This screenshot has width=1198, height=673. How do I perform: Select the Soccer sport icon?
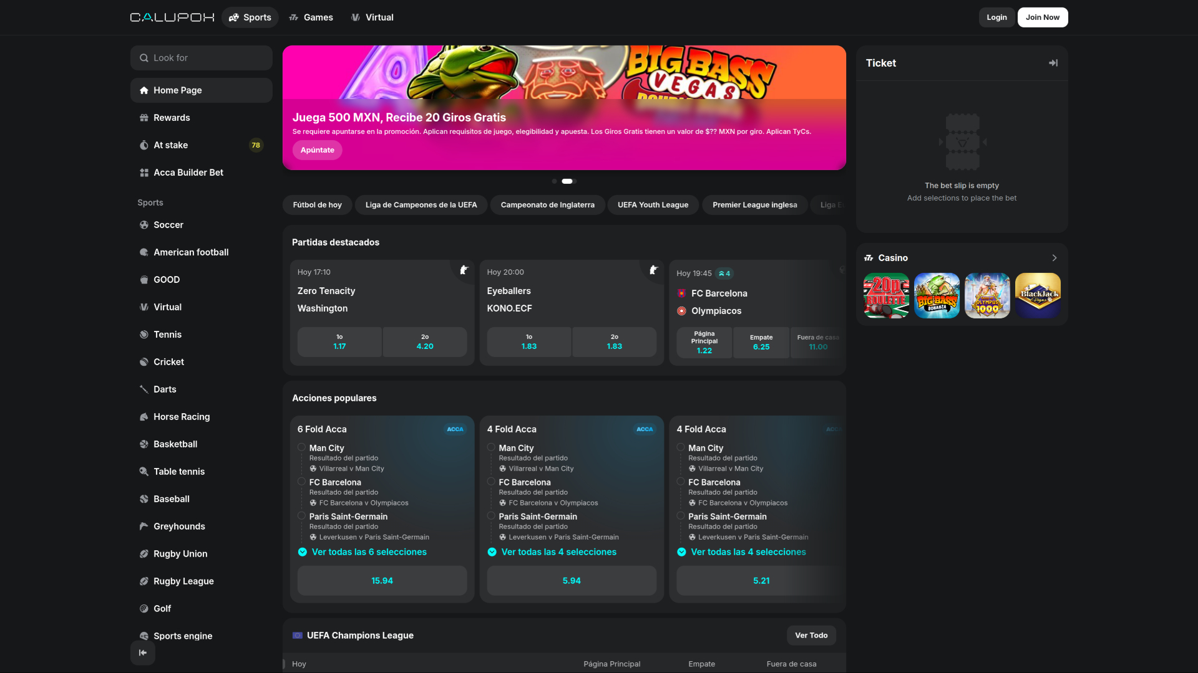tap(144, 225)
